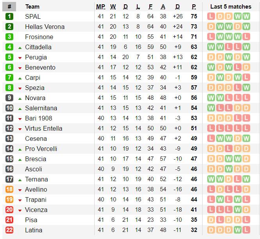Open the Virtus Entella team link
The image size is (260, 239).
coord(43,128)
